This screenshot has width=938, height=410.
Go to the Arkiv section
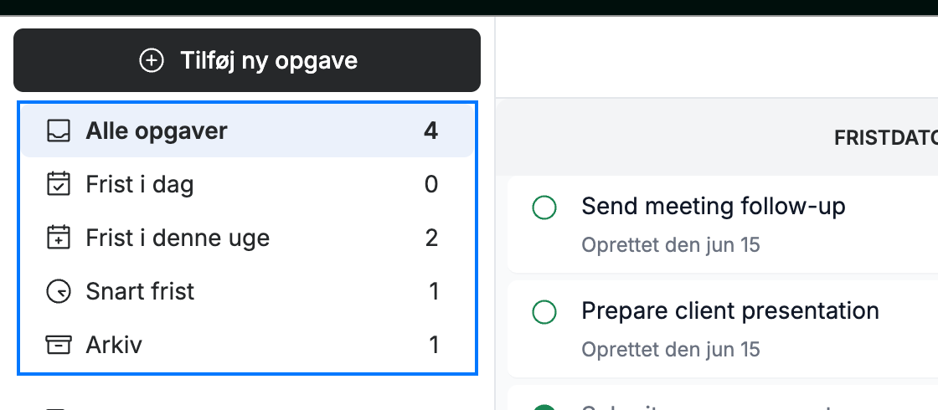[248, 345]
